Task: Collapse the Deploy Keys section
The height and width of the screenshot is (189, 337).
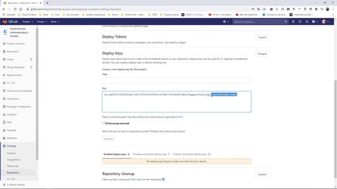Action: (262, 54)
